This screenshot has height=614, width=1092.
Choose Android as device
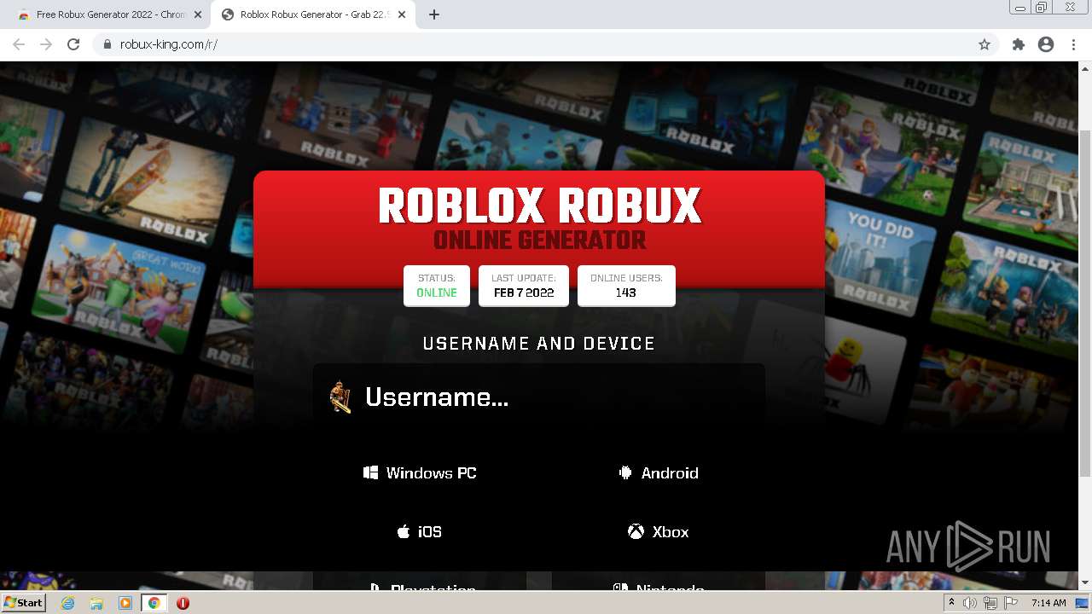pos(659,472)
